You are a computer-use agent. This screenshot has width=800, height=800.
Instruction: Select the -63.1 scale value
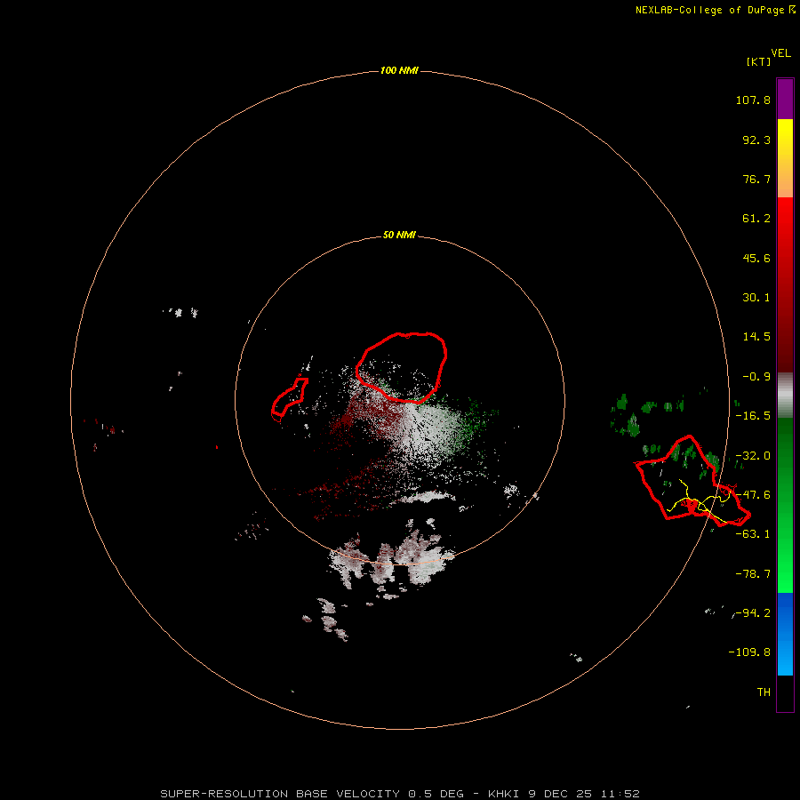(753, 534)
